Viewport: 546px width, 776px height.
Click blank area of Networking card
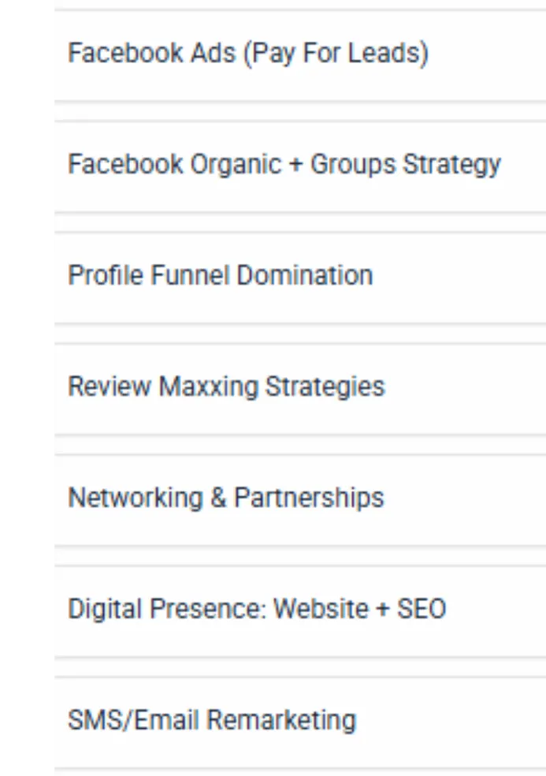coord(465,500)
